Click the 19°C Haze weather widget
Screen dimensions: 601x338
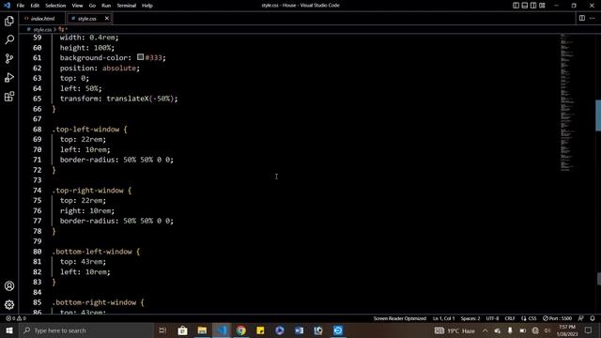click(x=455, y=330)
